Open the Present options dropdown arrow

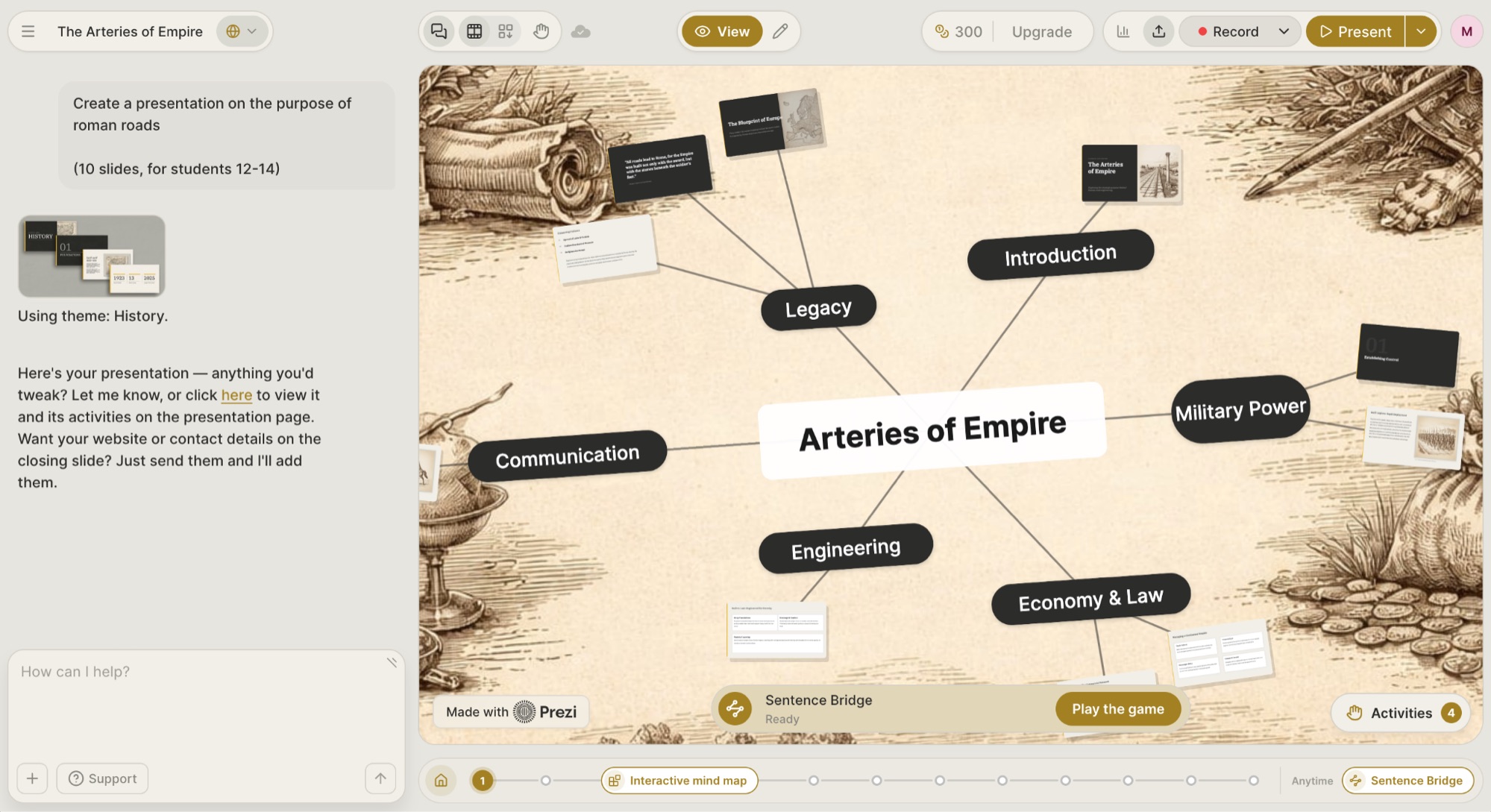[1421, 31]
